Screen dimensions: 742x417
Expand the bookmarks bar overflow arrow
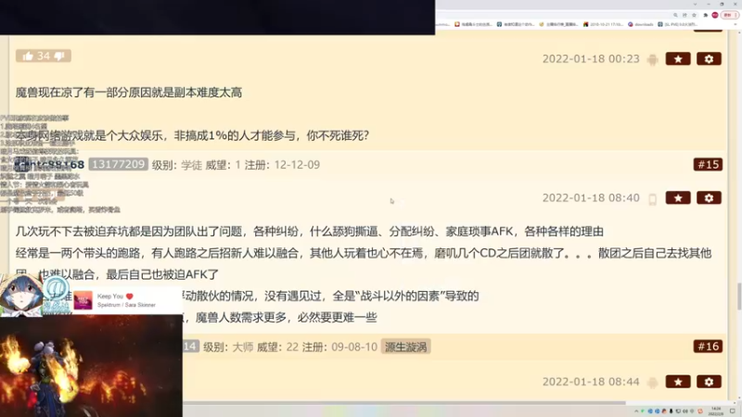(x=736, y=24)
